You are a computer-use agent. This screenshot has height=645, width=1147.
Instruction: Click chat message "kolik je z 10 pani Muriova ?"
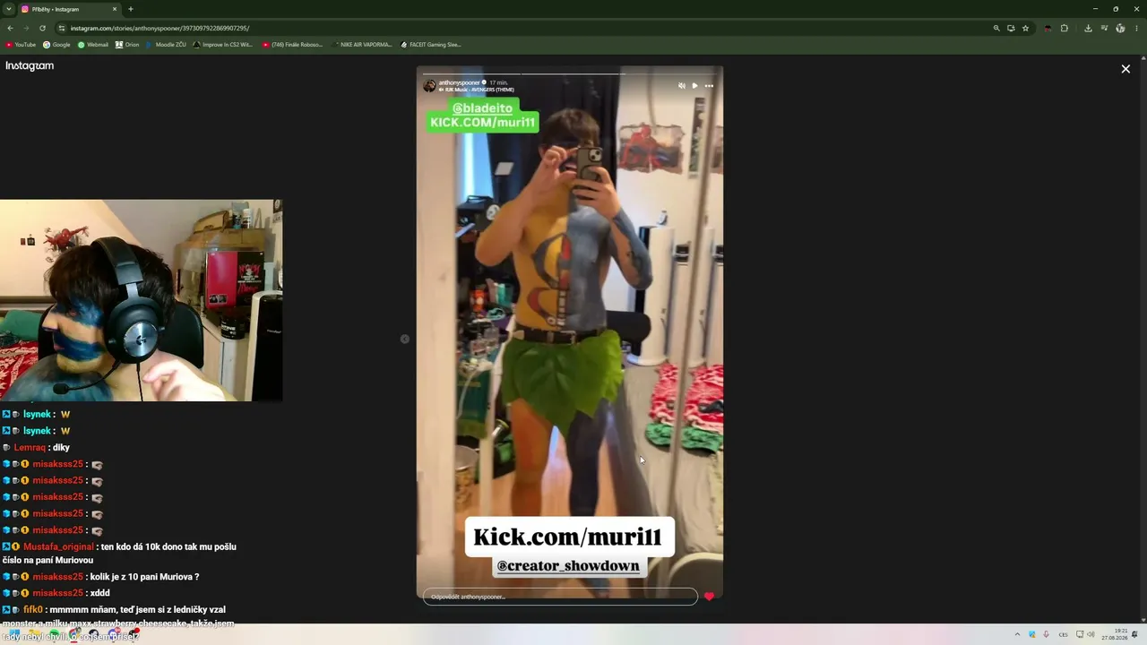coord(144,577)
